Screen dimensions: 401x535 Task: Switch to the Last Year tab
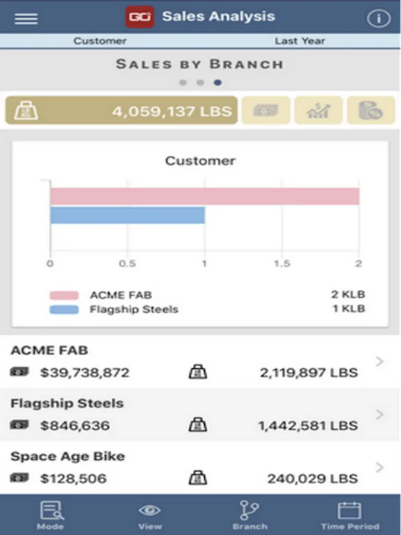[300, 41]
